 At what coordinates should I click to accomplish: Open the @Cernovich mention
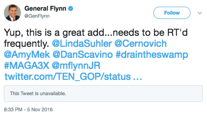pos(140,44)
